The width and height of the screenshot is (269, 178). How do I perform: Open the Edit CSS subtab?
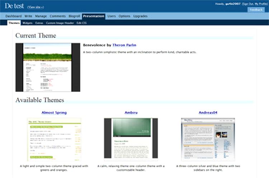81,23
